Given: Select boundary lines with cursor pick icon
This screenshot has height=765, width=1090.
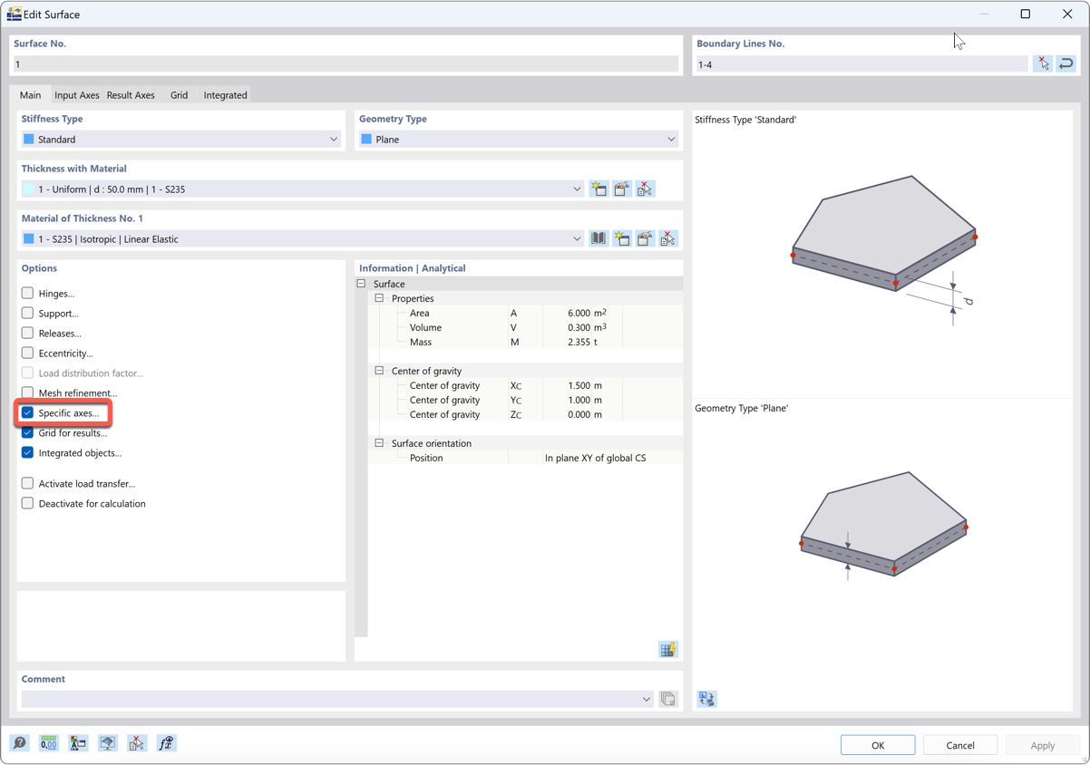Looking at the screenshot, I should (x=1044, y=64).
